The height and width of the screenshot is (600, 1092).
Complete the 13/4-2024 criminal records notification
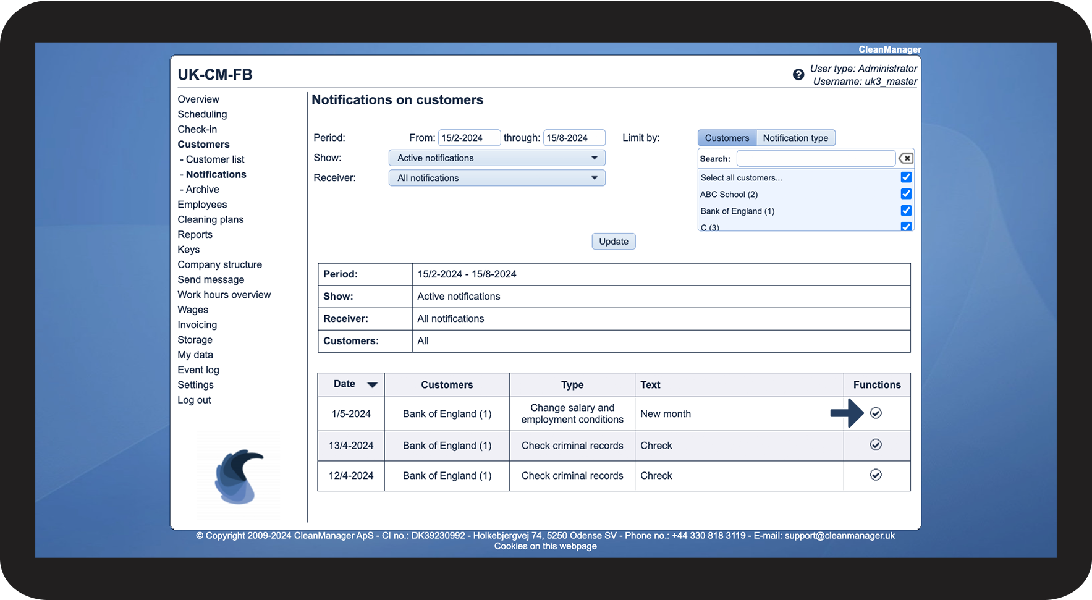pos(876,444)
